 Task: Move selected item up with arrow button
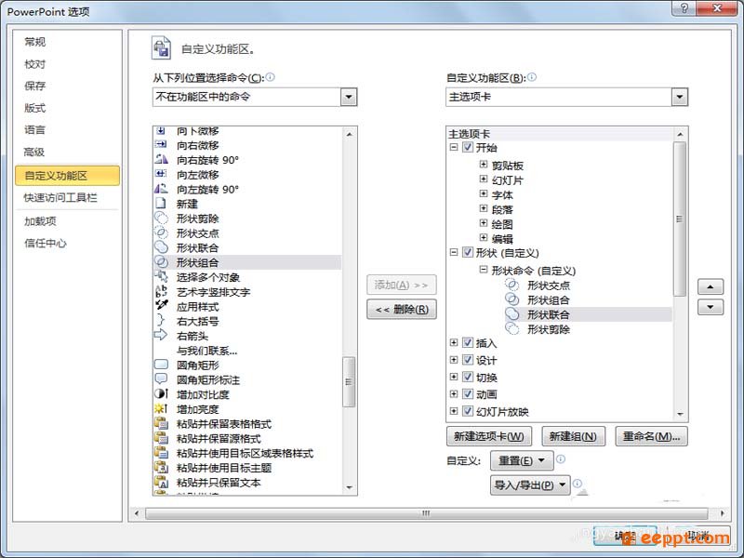point(710,287)
